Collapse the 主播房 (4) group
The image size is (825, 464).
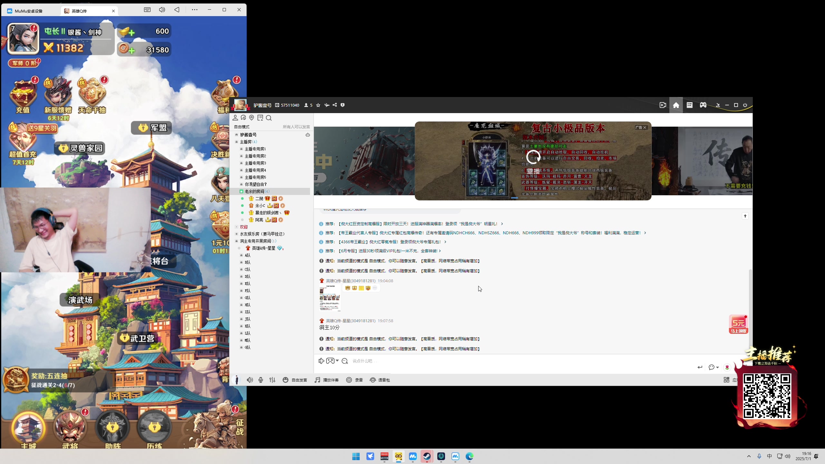(237, 142)
